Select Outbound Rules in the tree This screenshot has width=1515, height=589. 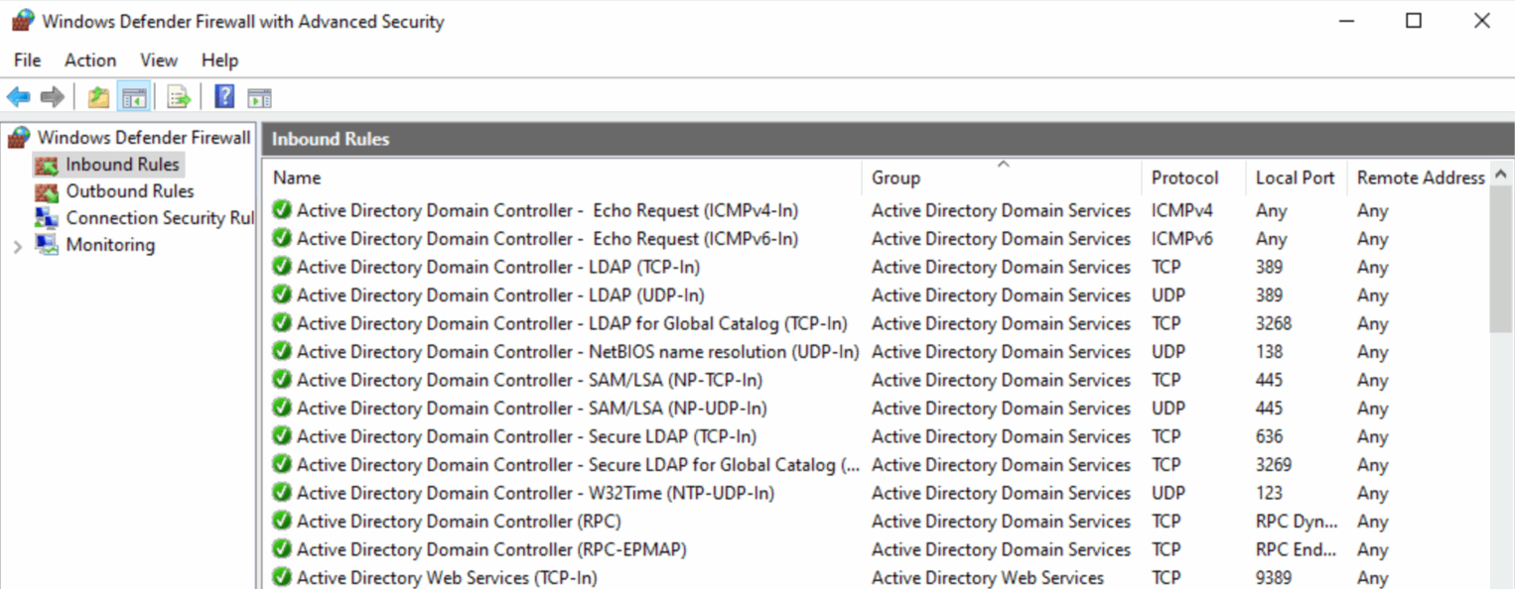[129, 191]
